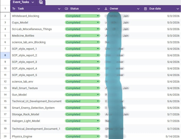Click the Status column header label

[x=75, y=9]
